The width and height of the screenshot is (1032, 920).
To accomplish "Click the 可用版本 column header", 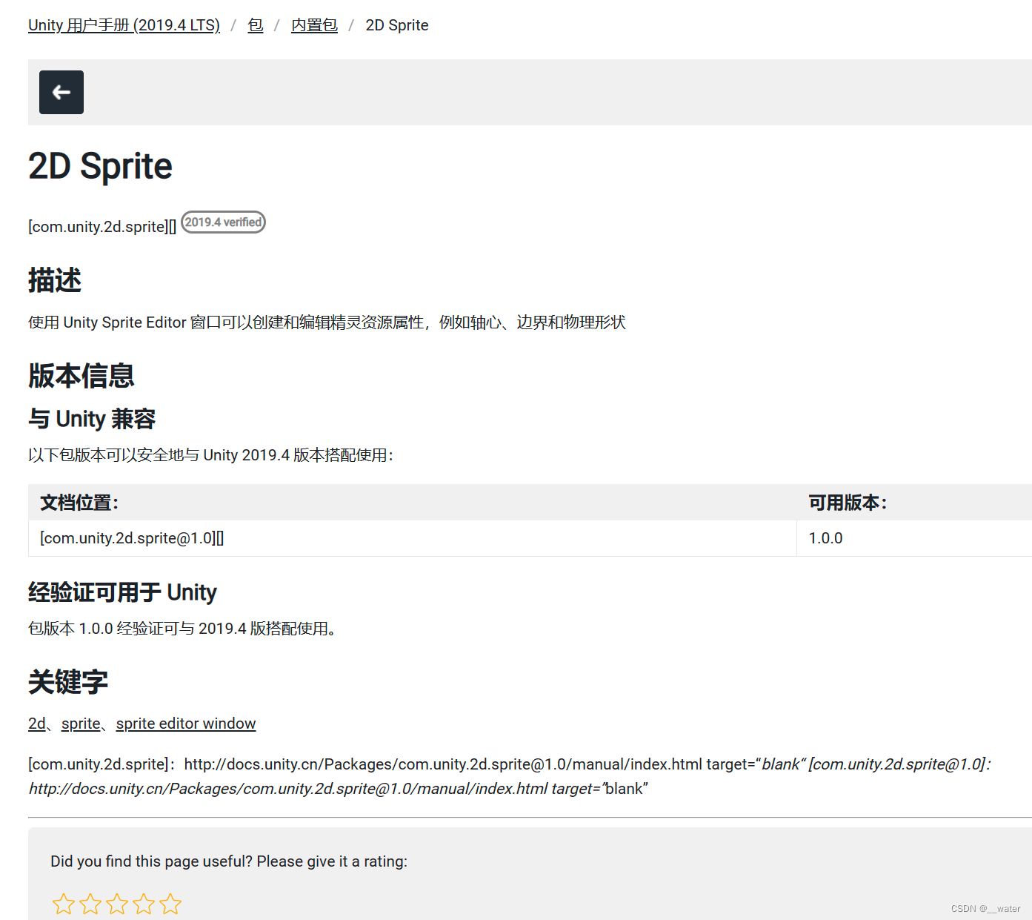I will [x=914, y=503].
